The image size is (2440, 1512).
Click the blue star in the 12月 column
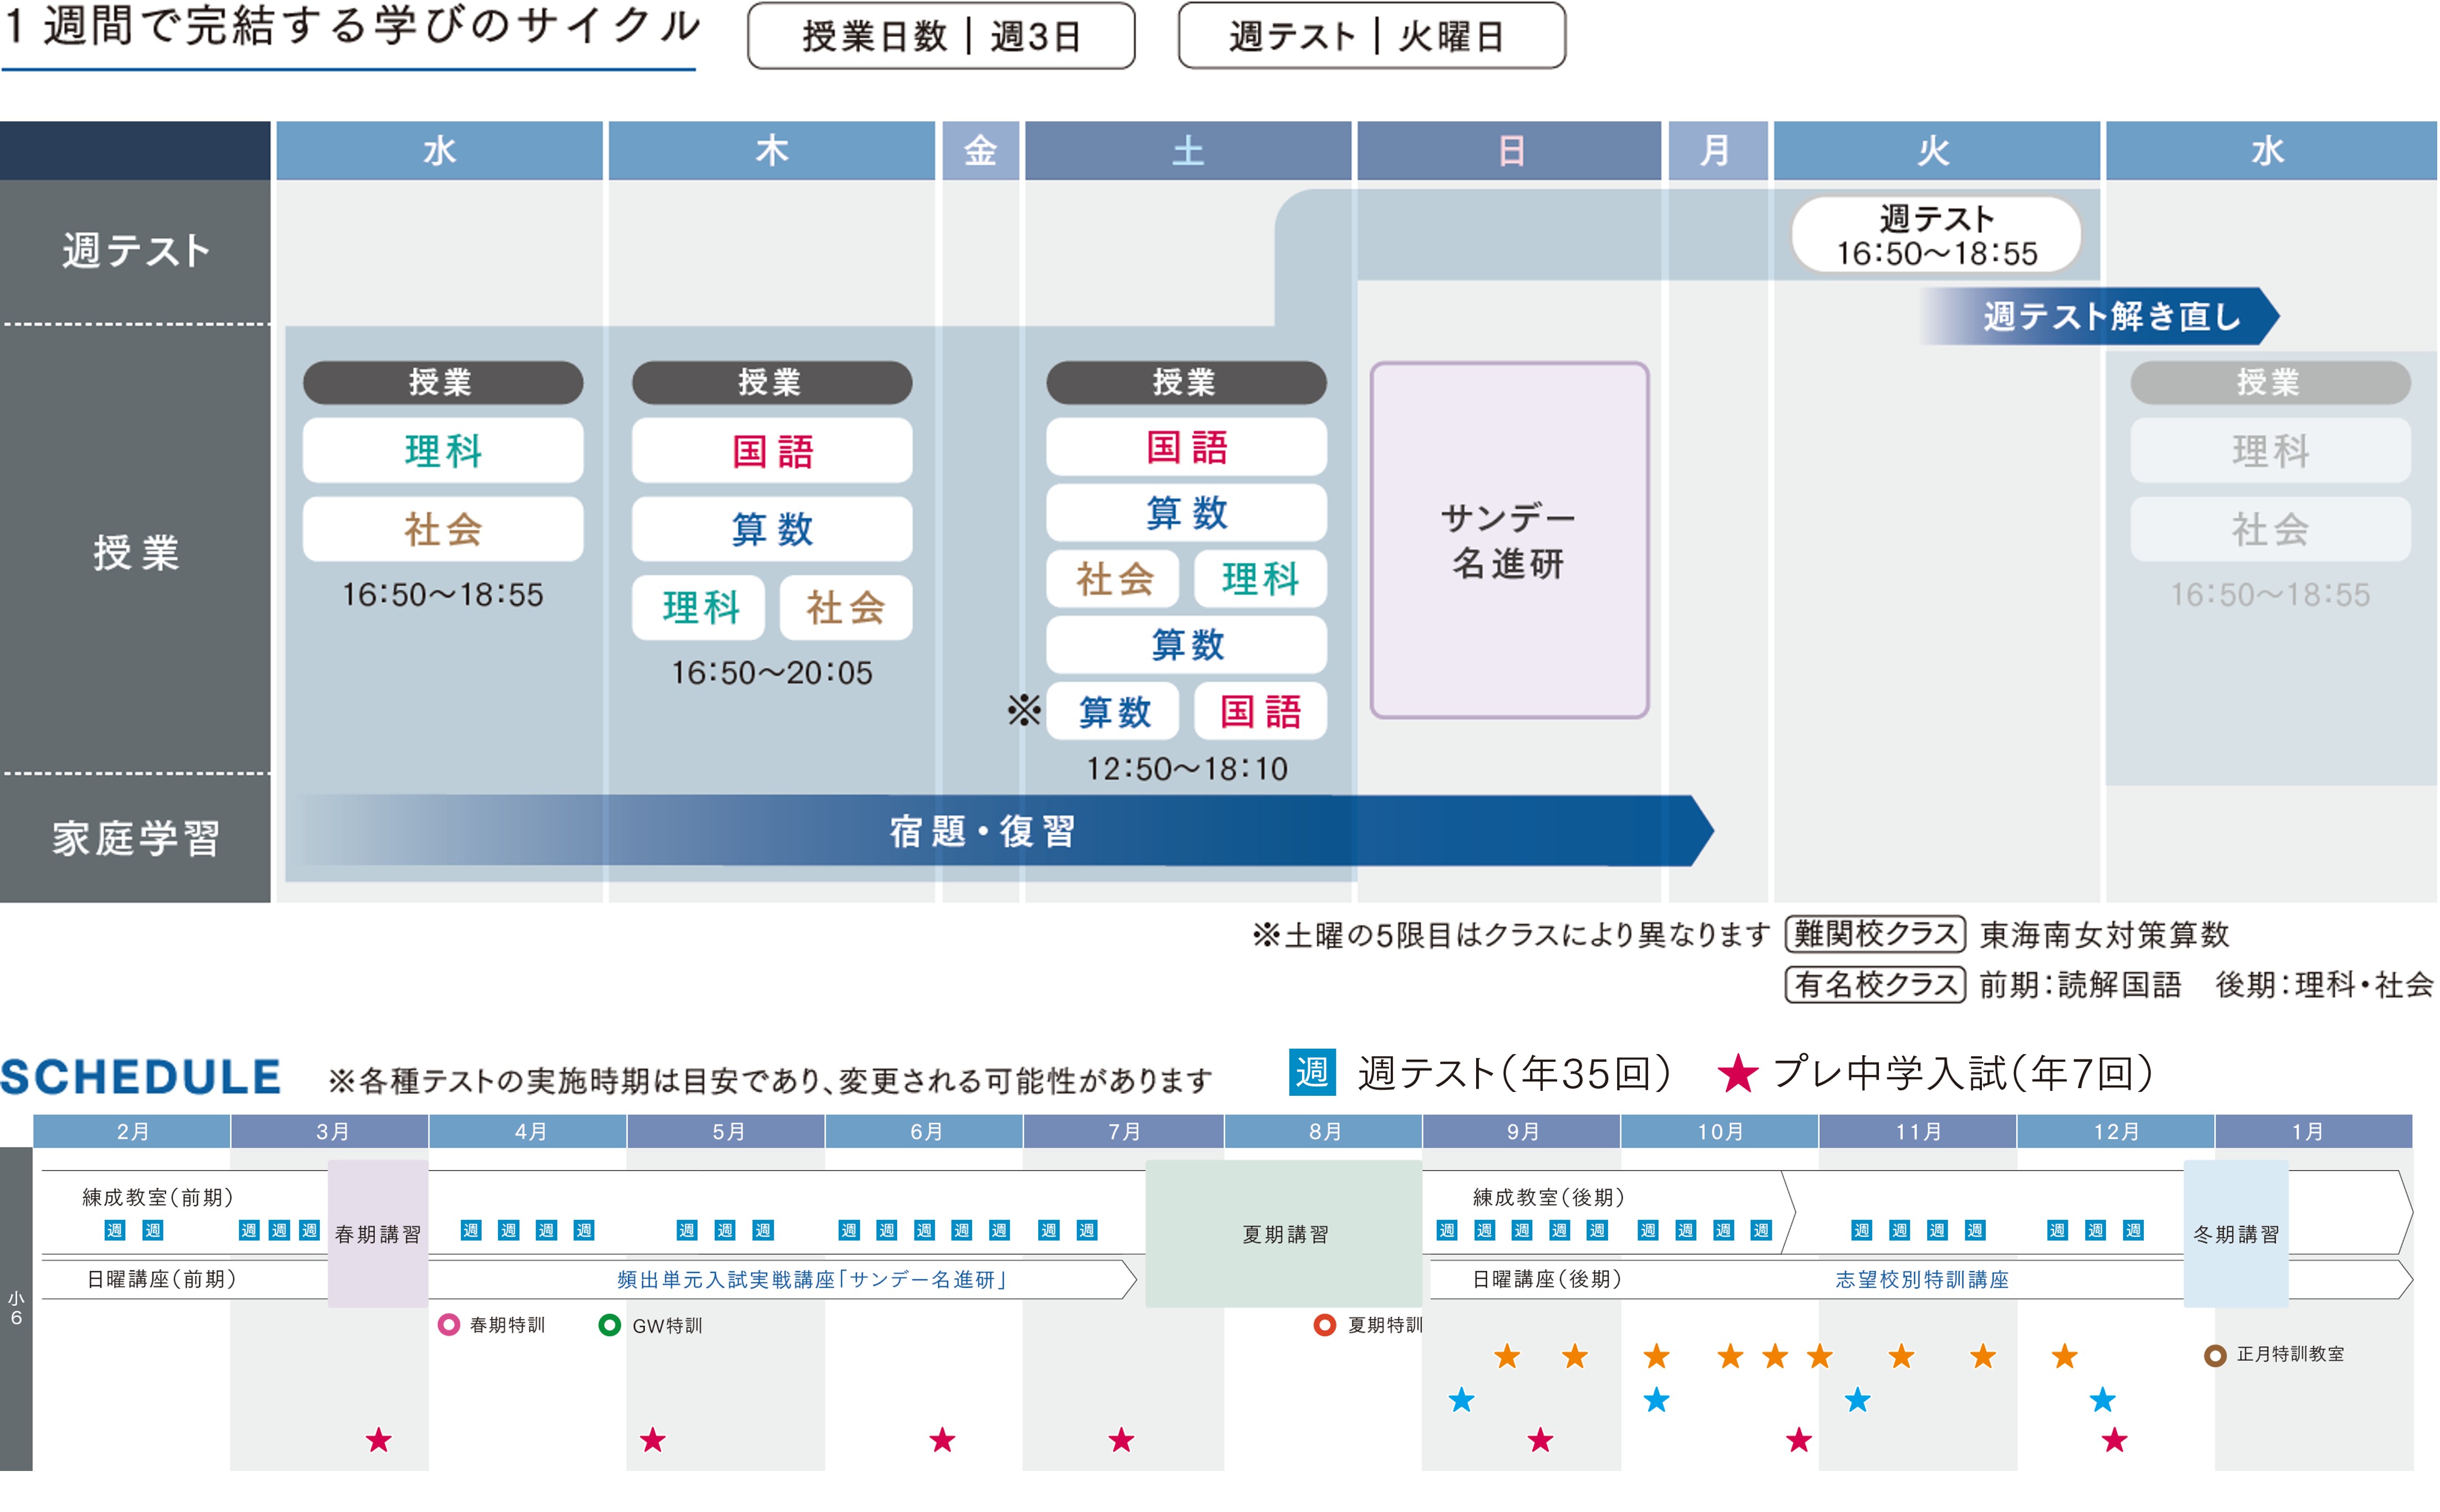click(x=2103, y=1399)
